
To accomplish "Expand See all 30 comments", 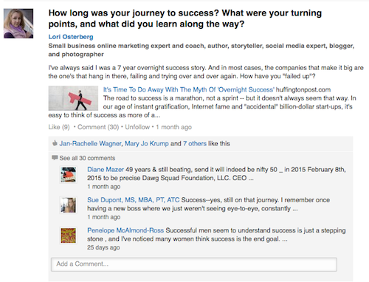I will point(87,158).
